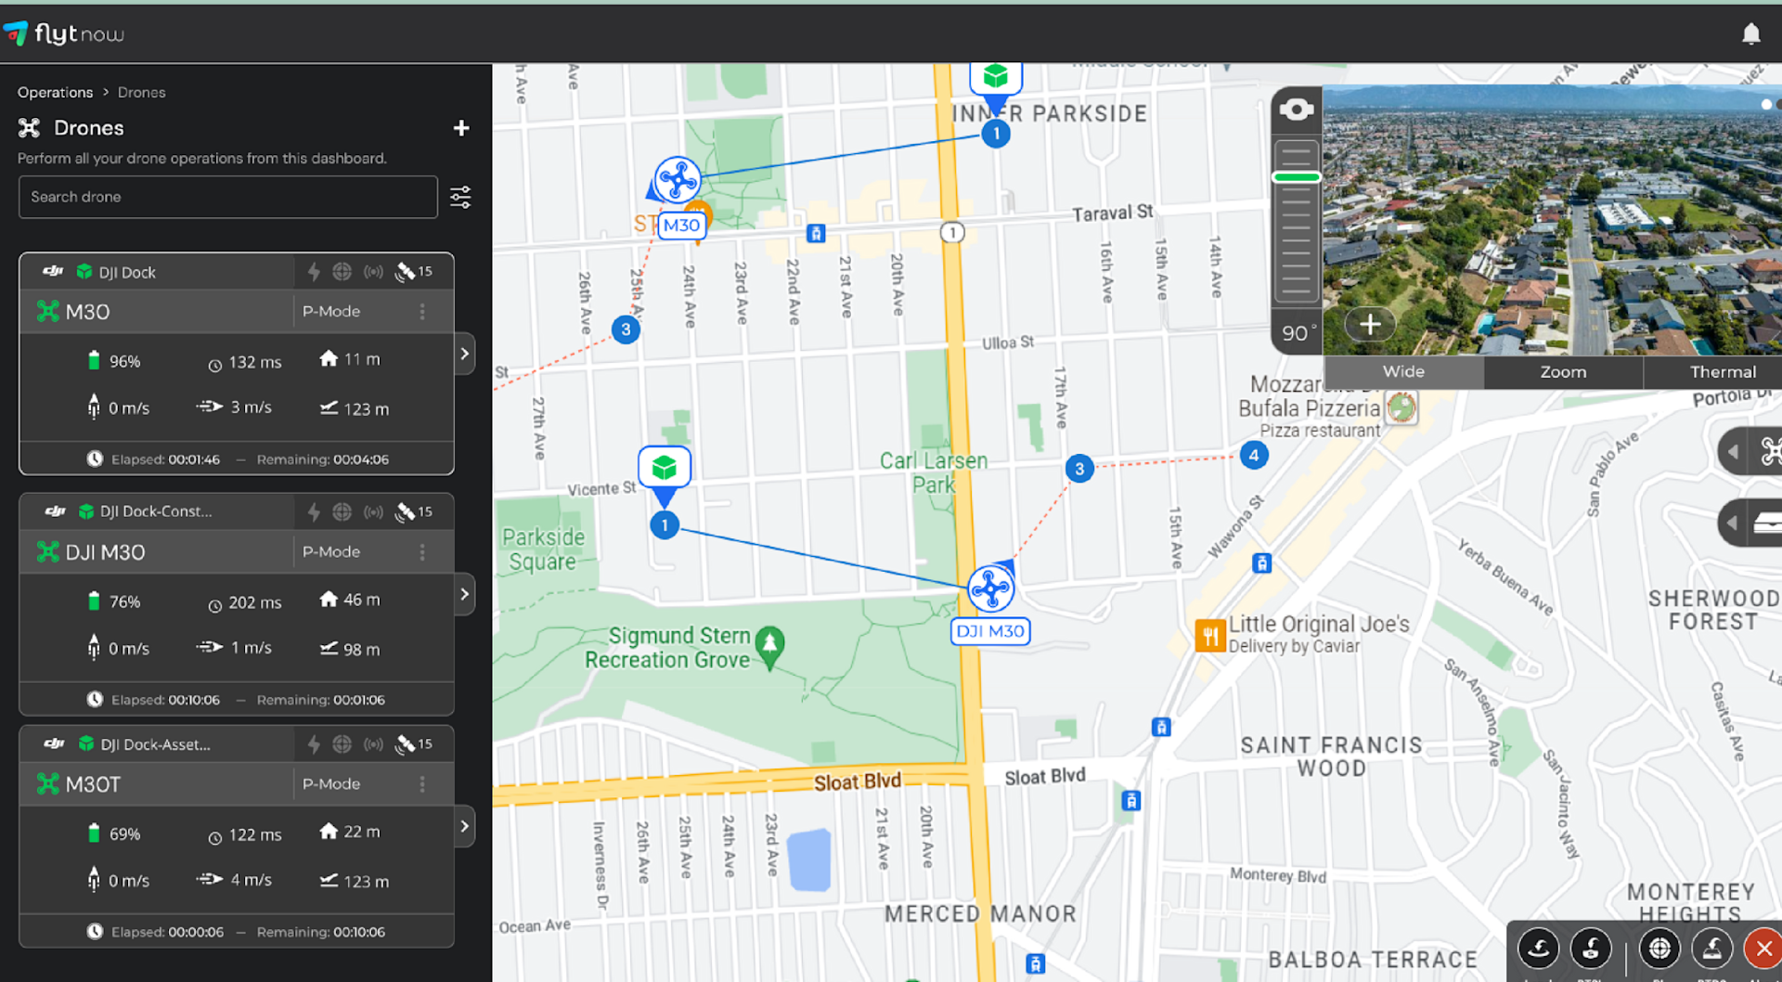
Task: Switch camera view to Zoom
Action: point(1563,372)
